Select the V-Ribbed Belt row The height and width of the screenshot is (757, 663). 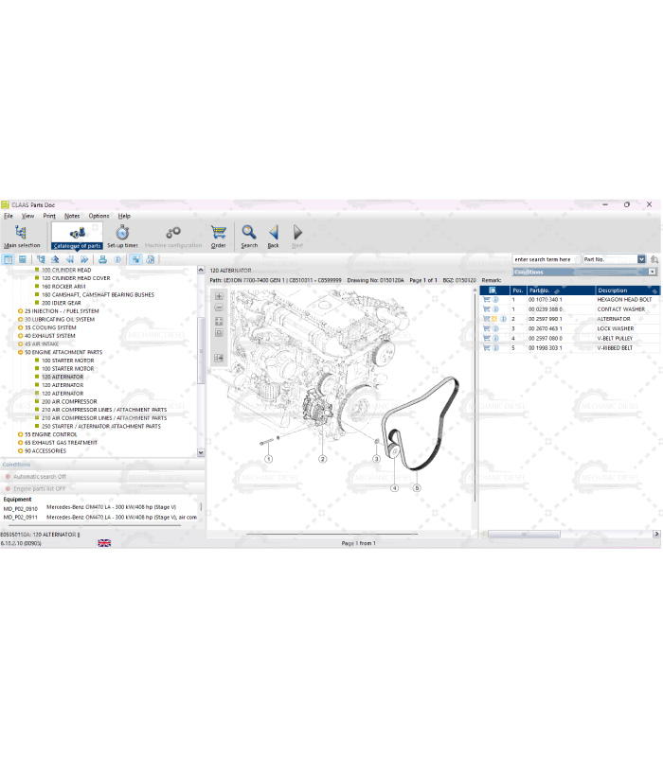click(x=616, y=348)
